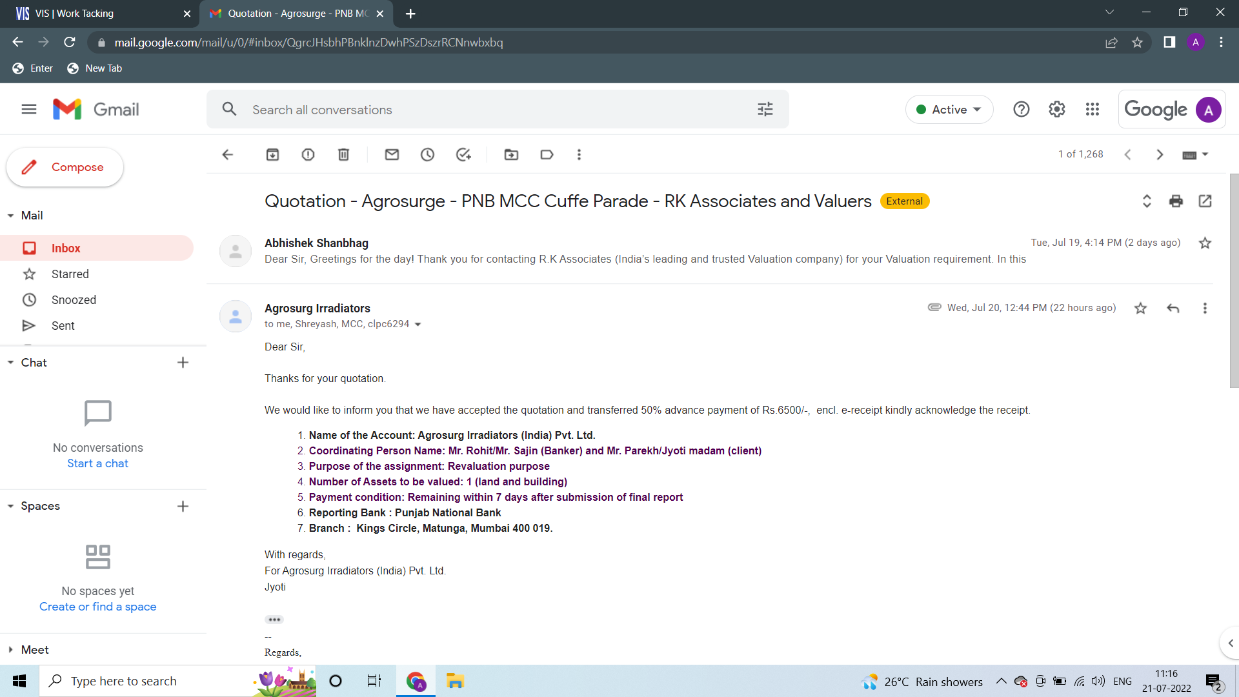Open Task View on taskbar
The image size is (1239, 697).
coord(374,681)
